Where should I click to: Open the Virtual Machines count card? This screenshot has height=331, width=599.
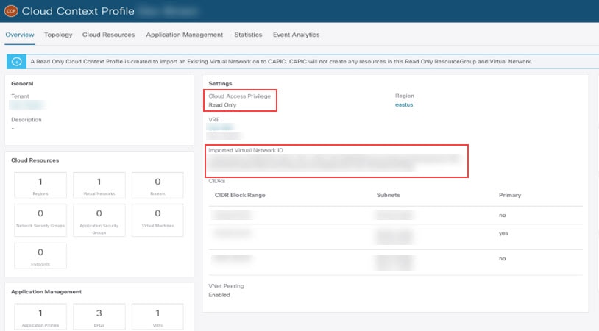(x=157, y=220)
